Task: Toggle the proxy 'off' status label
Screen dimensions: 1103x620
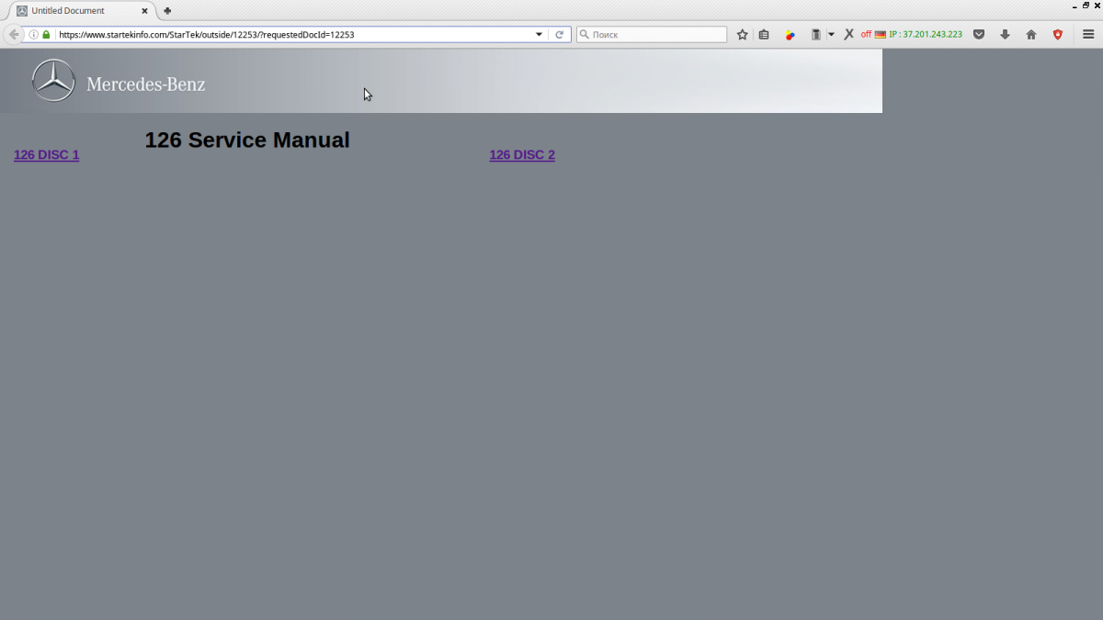Action: (866, 35)
